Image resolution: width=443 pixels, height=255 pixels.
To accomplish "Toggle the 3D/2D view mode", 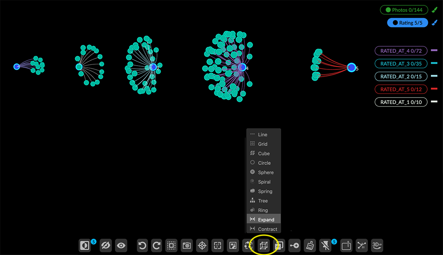I will (377, 245).
